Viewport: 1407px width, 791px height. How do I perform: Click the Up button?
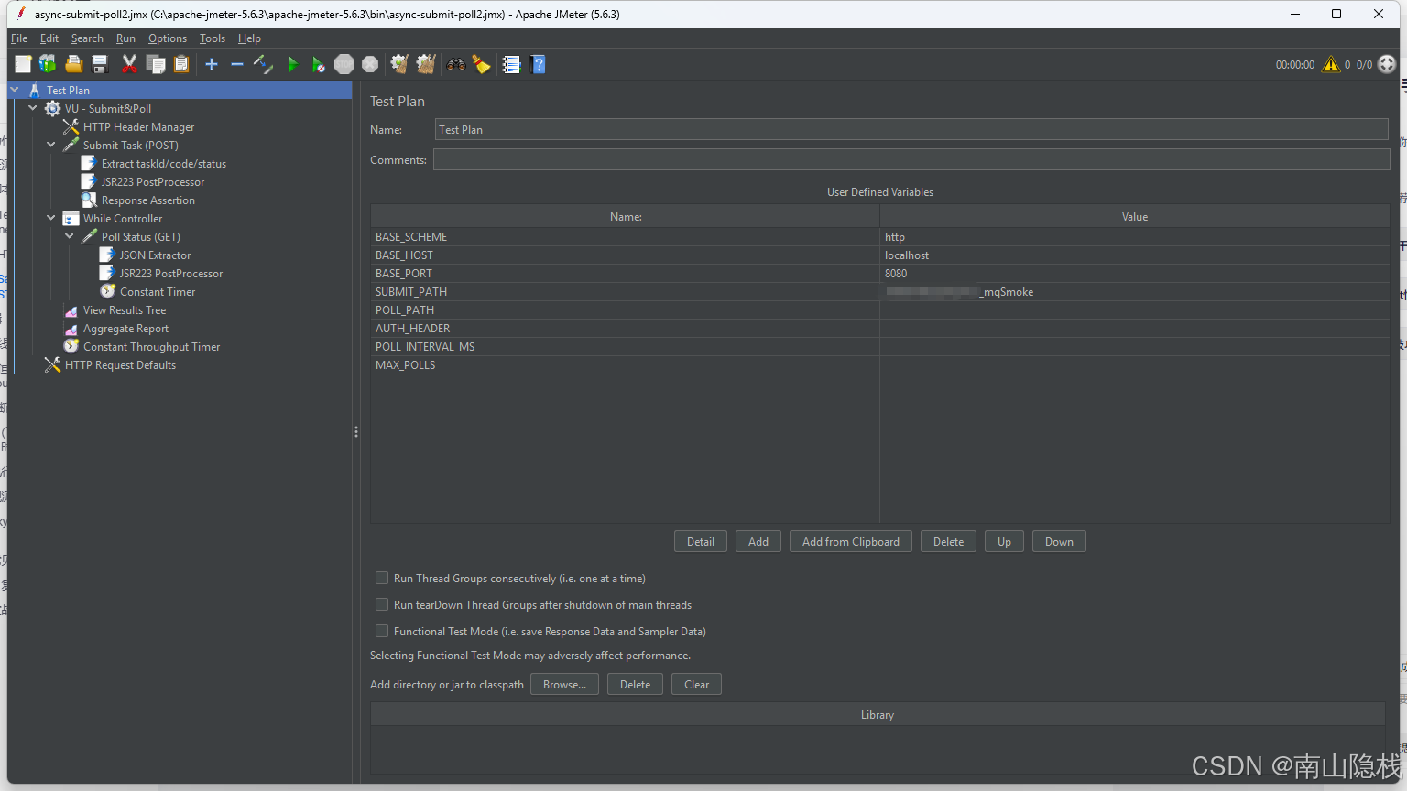[1004, 541]
